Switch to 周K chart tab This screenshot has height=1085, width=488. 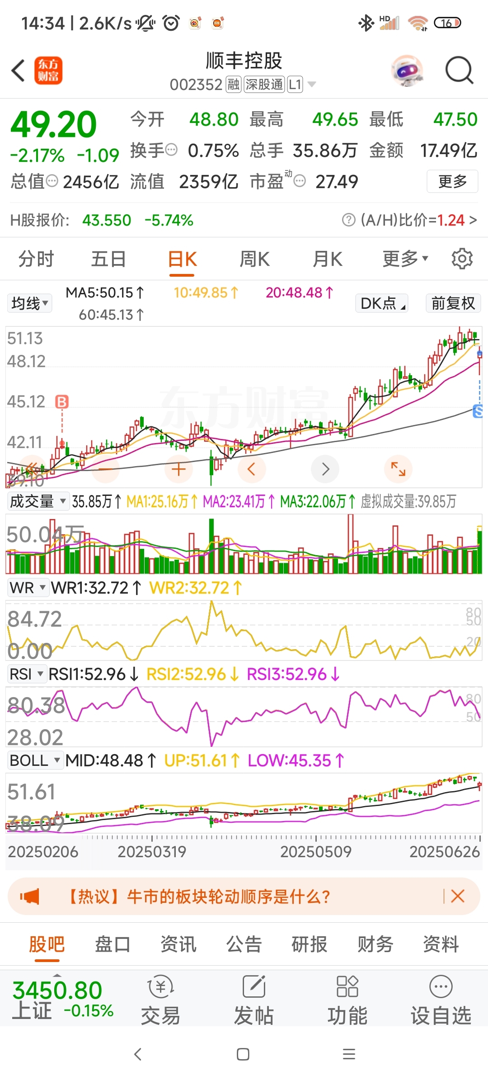click(x=254, y=259)
